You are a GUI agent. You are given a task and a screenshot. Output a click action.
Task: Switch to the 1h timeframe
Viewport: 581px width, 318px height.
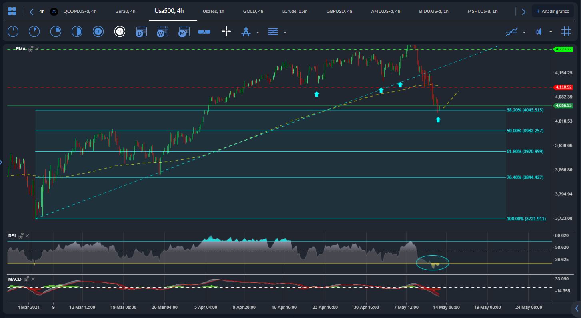click(98, 32)
